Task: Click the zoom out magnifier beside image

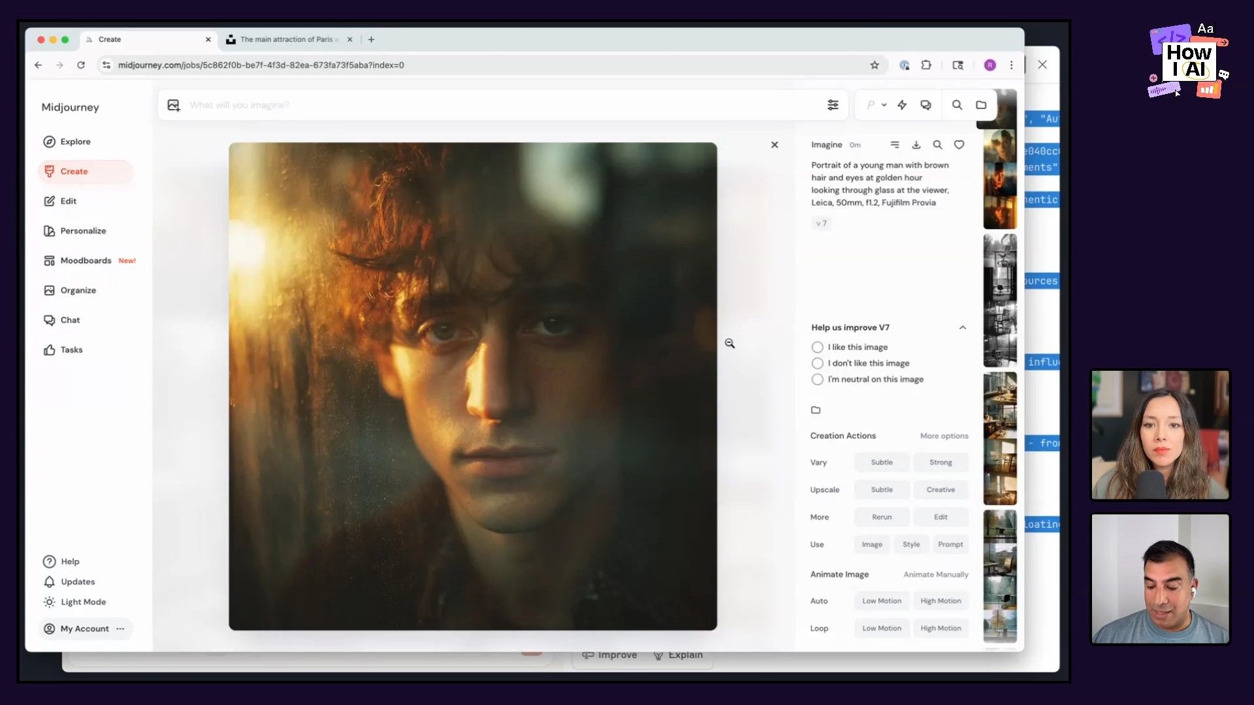Action: [x=730, y=343]
